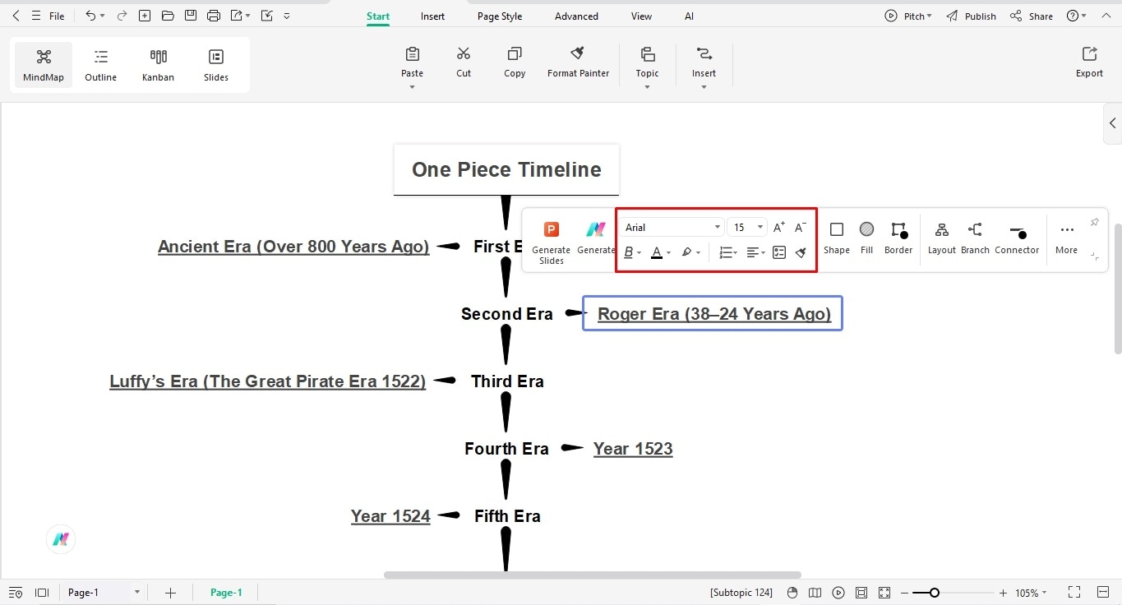Switch to the Insert ribbon tab
1122x605 pixels.
point(432,16)
